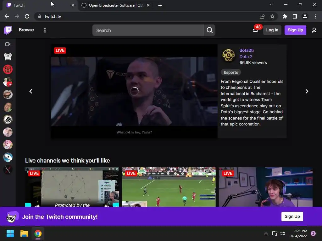322x241 pixels.
Task: Toggle the browser side panel
Action: click(x=295, y=16)
